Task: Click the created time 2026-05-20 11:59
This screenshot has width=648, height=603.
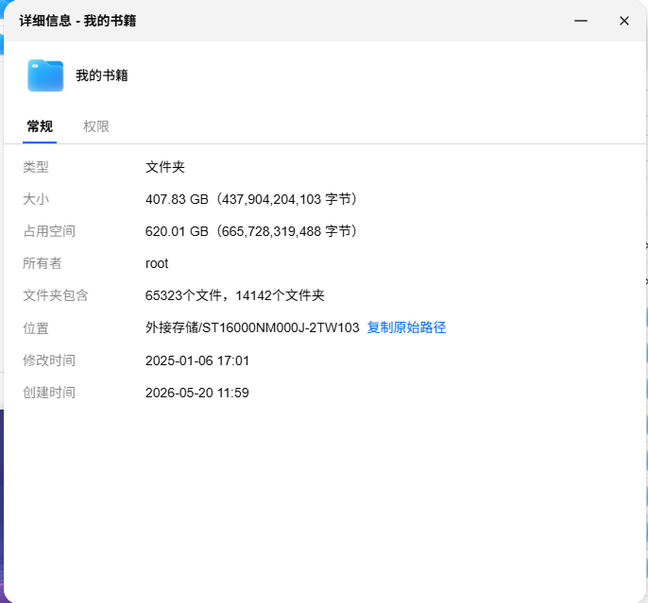Action: coord(197,393)
